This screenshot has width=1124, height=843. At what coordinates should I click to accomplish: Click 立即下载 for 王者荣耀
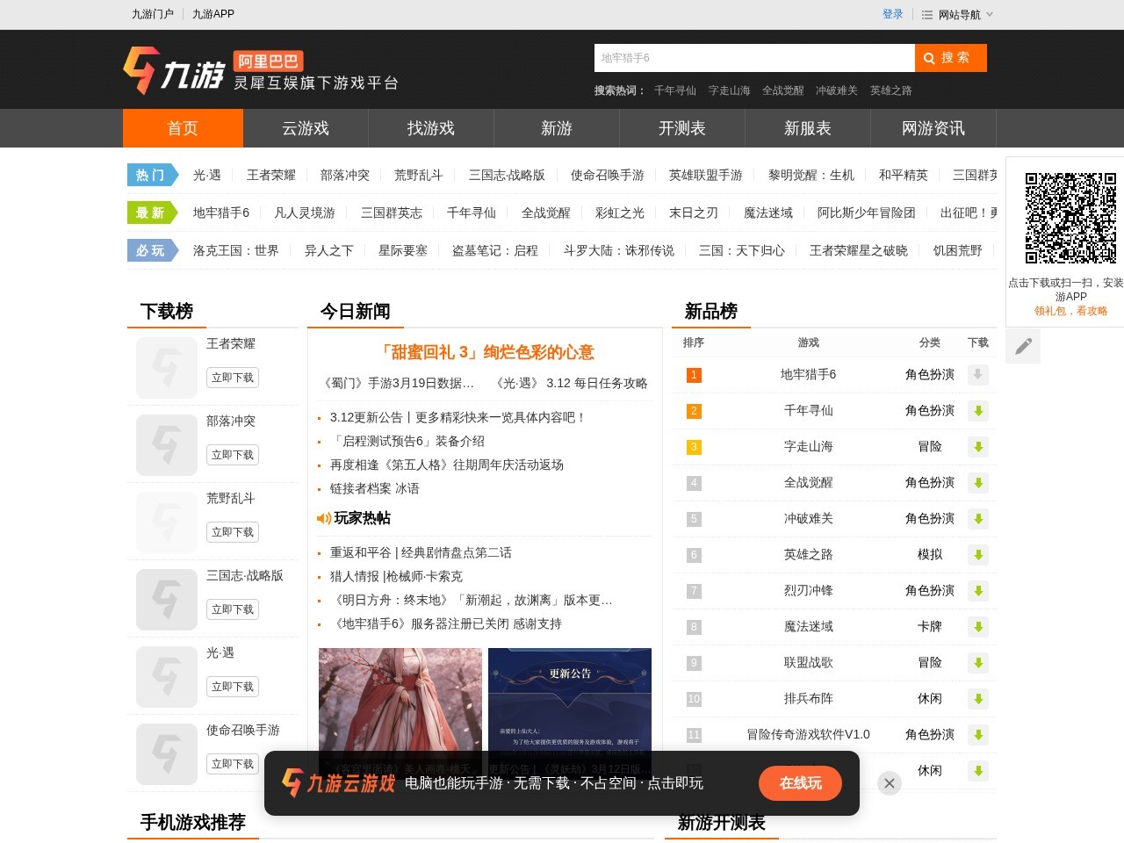coord(232,378)
